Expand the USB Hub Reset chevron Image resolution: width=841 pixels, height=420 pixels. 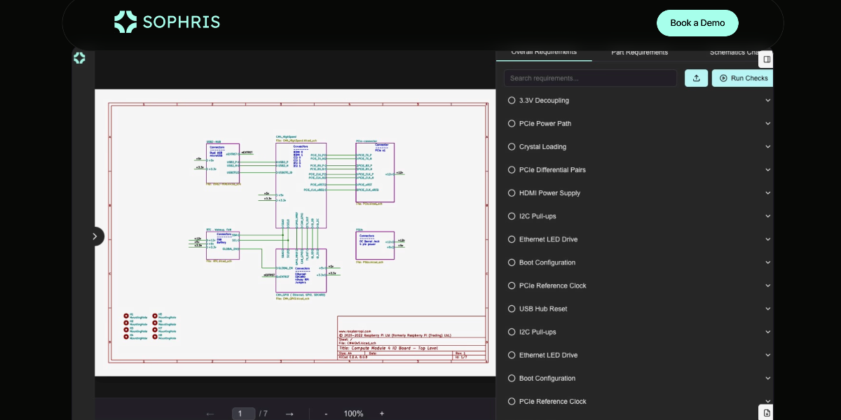tap(767, 309)
